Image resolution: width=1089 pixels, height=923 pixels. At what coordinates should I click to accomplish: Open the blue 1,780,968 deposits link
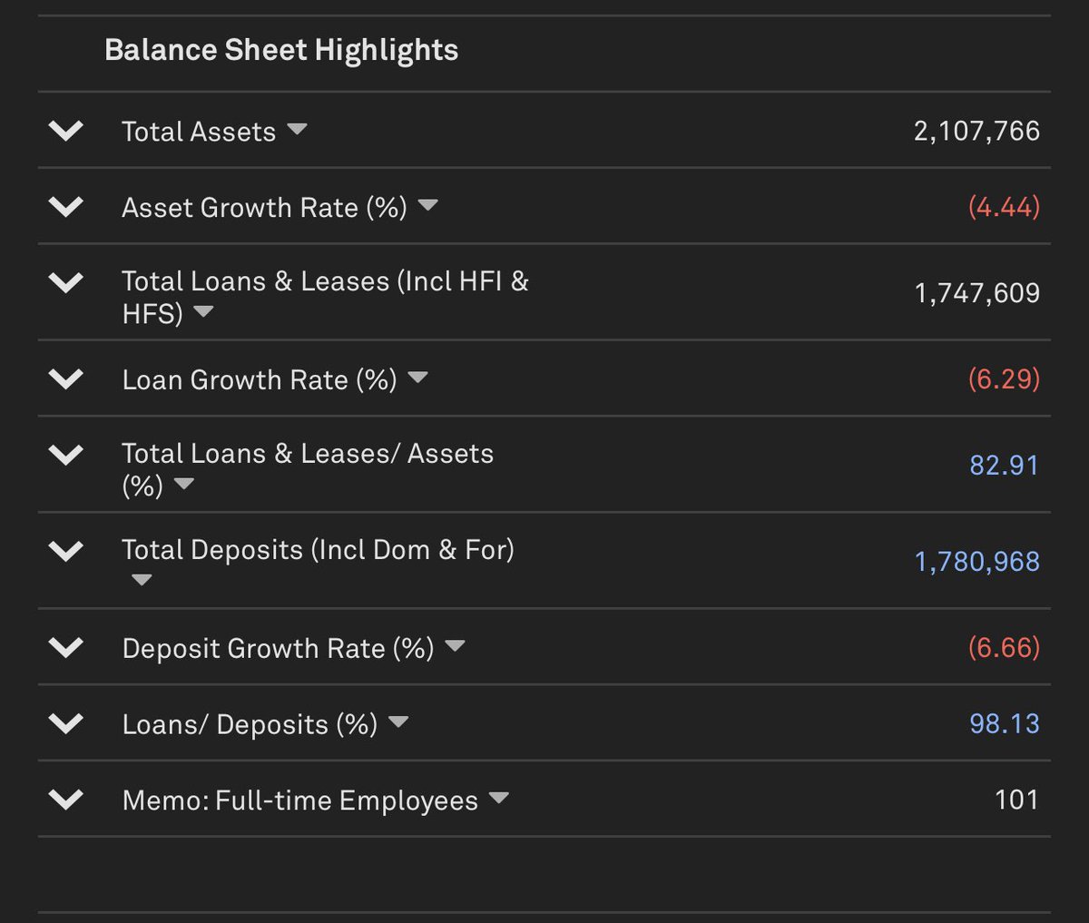[x=976, y=562]
